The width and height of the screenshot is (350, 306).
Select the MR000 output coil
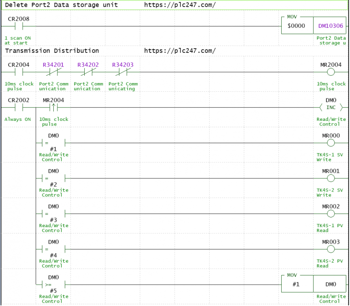tap(331, 143)
